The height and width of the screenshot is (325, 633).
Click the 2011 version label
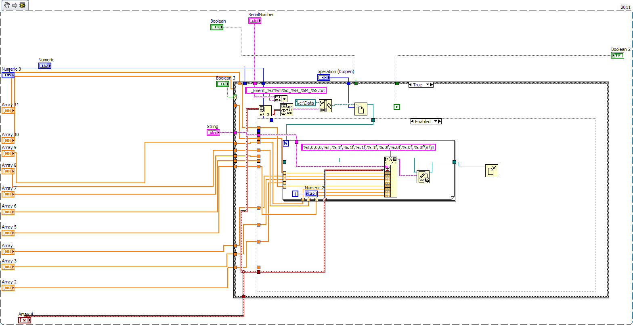tap(625, 7)
